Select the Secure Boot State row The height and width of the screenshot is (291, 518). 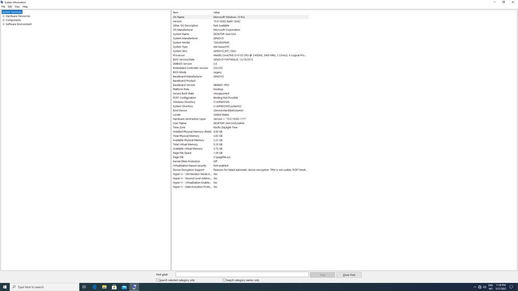(240, 93)
